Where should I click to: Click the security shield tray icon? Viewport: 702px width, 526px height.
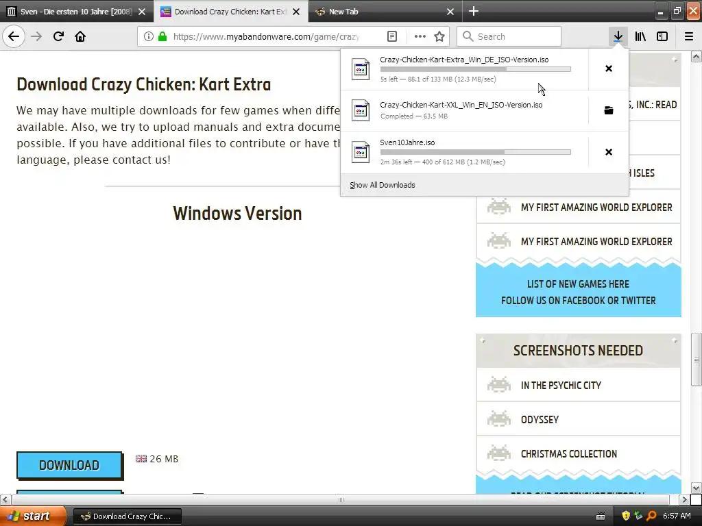pyautogui.click(x=626, y=516)
